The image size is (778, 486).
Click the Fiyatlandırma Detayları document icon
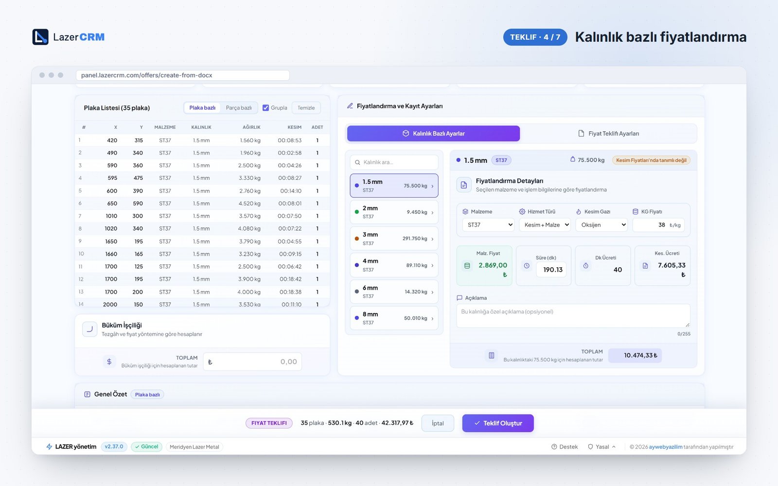click(463, 185)
